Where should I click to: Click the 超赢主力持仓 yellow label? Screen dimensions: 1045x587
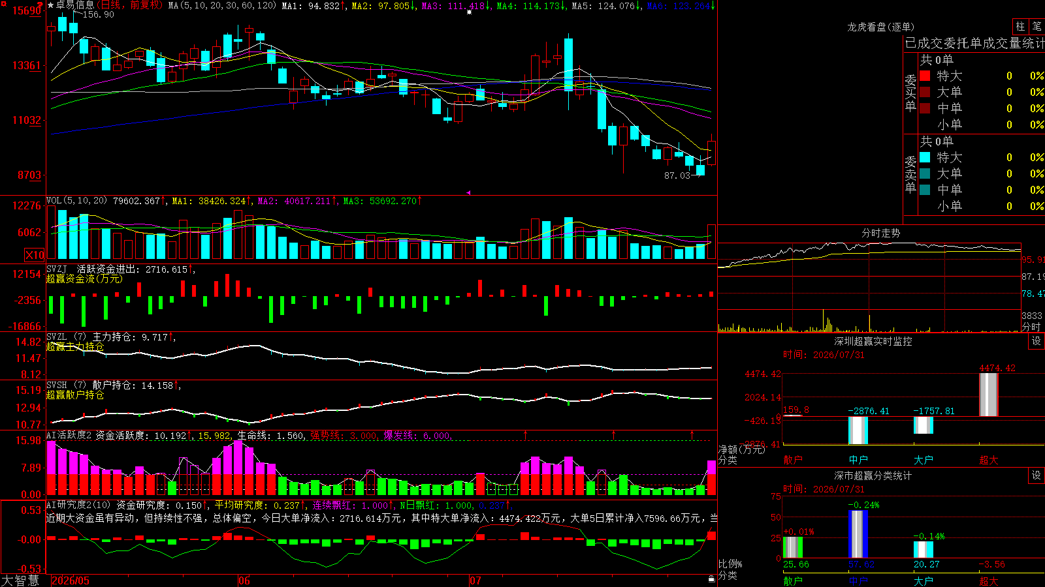pos(75,346)
